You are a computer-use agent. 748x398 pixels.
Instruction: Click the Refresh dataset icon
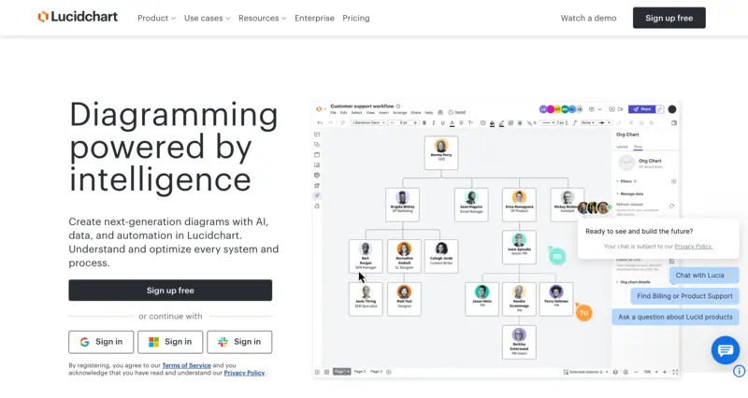point(671,206)
